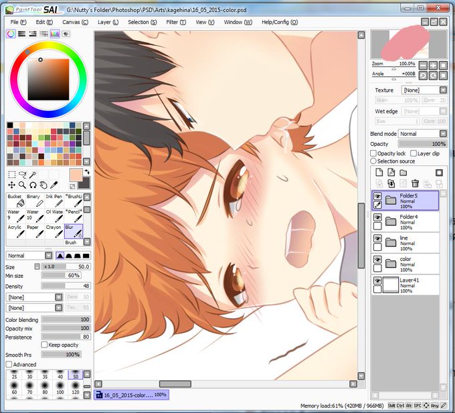Adjust the Density slider
The image size is (455, 413).
(66, 286)
